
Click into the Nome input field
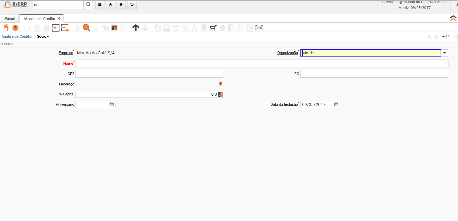[262, 64]
